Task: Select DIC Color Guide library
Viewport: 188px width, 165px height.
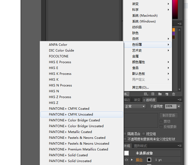Action: (82, 50)
